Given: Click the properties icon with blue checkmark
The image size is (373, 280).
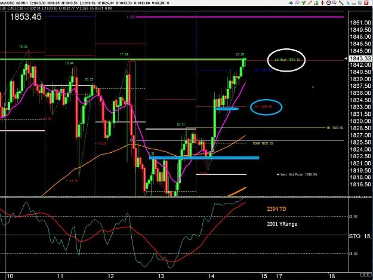Looking at the screenshot, I should pyautogui.click(x=335, y=3).
